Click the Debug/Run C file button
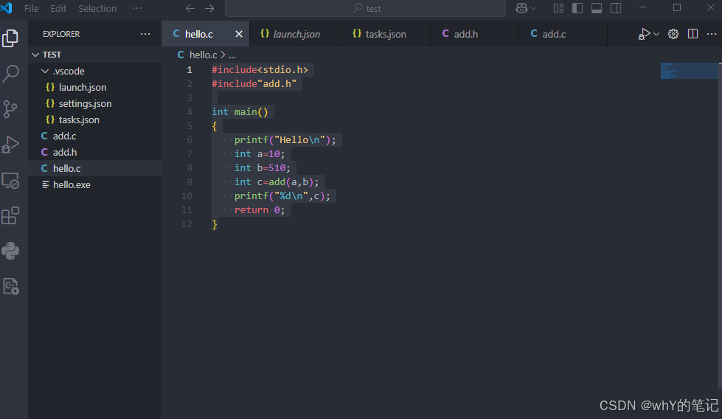This screenshot has height=419, width=722. [x=644, y=34]
